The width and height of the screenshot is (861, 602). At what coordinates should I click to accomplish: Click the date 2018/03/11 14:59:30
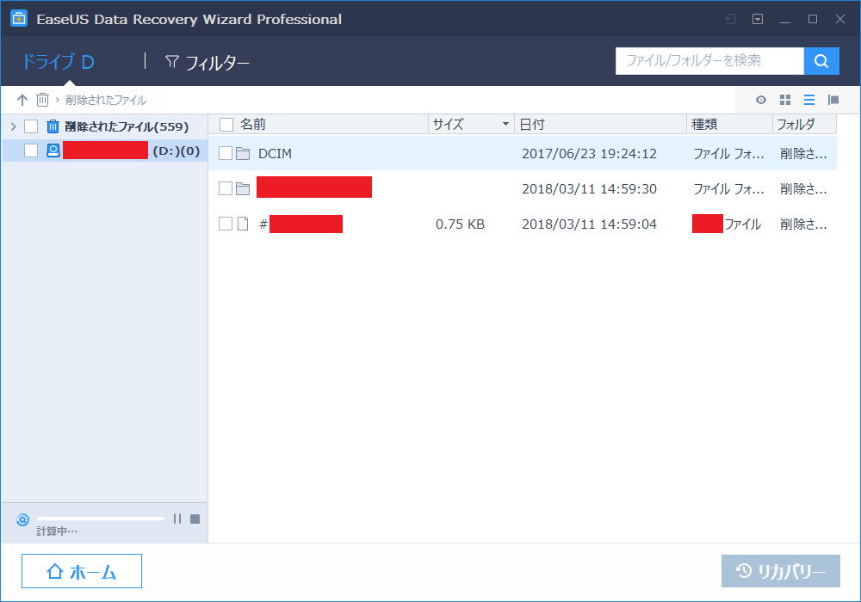pyautogui.click(x=589, y=188)
